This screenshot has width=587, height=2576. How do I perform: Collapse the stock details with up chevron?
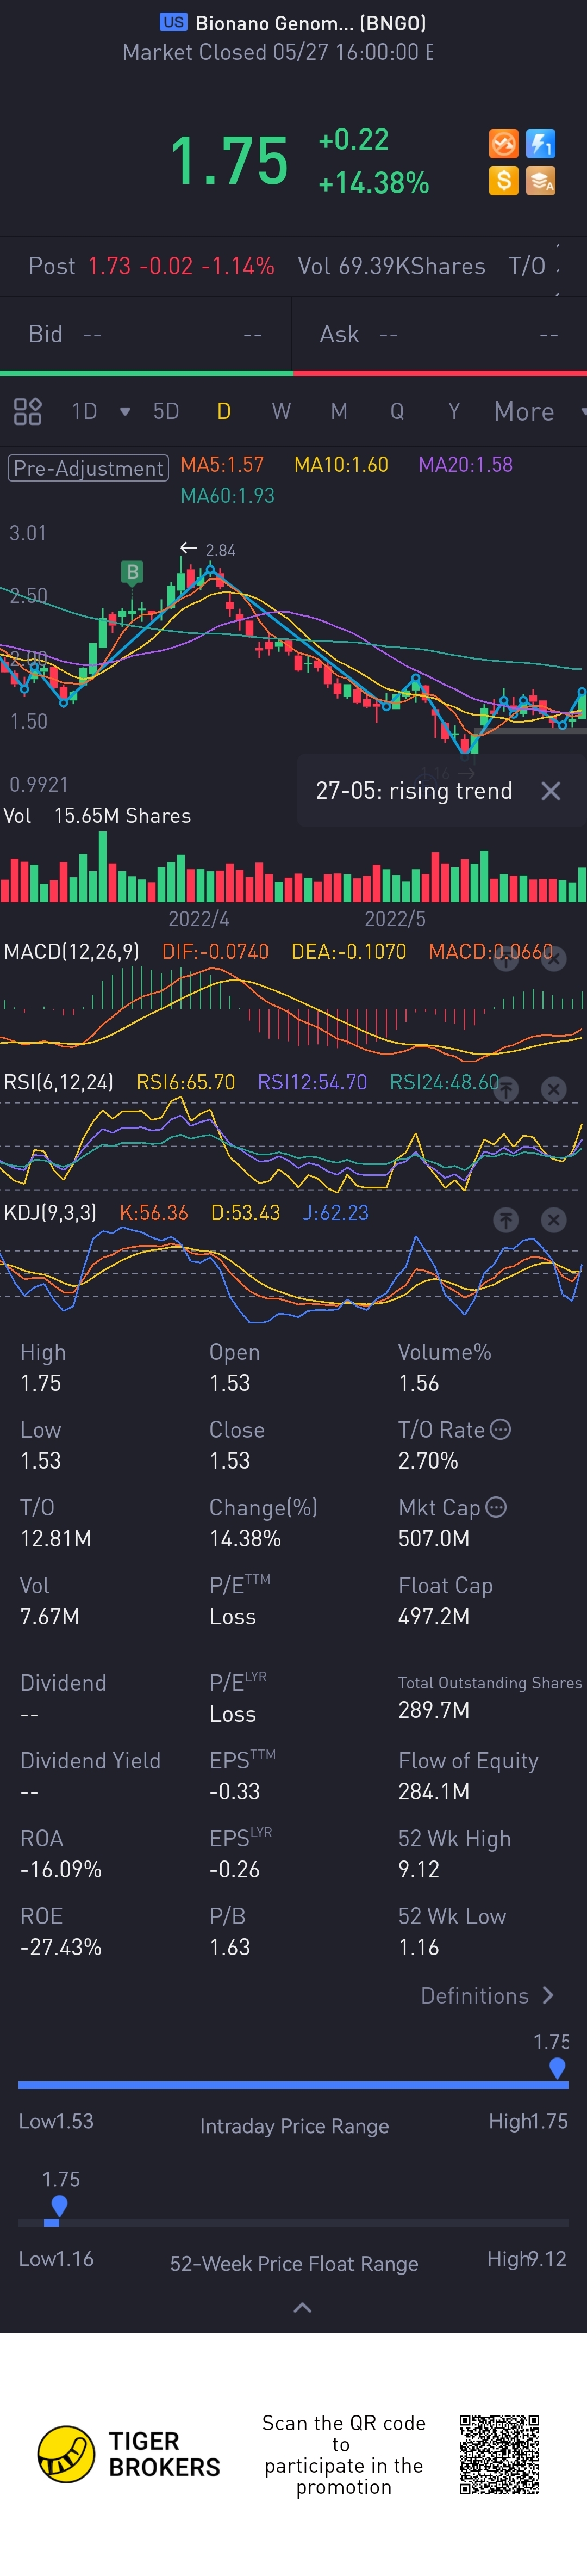tap(303, 2307)
